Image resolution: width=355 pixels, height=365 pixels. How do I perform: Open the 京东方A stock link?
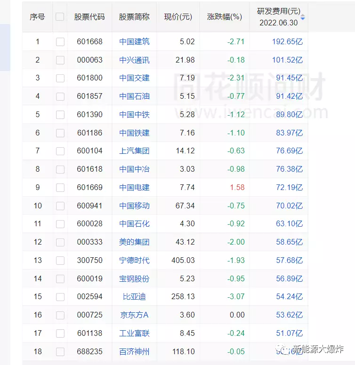tap(134, 315)
